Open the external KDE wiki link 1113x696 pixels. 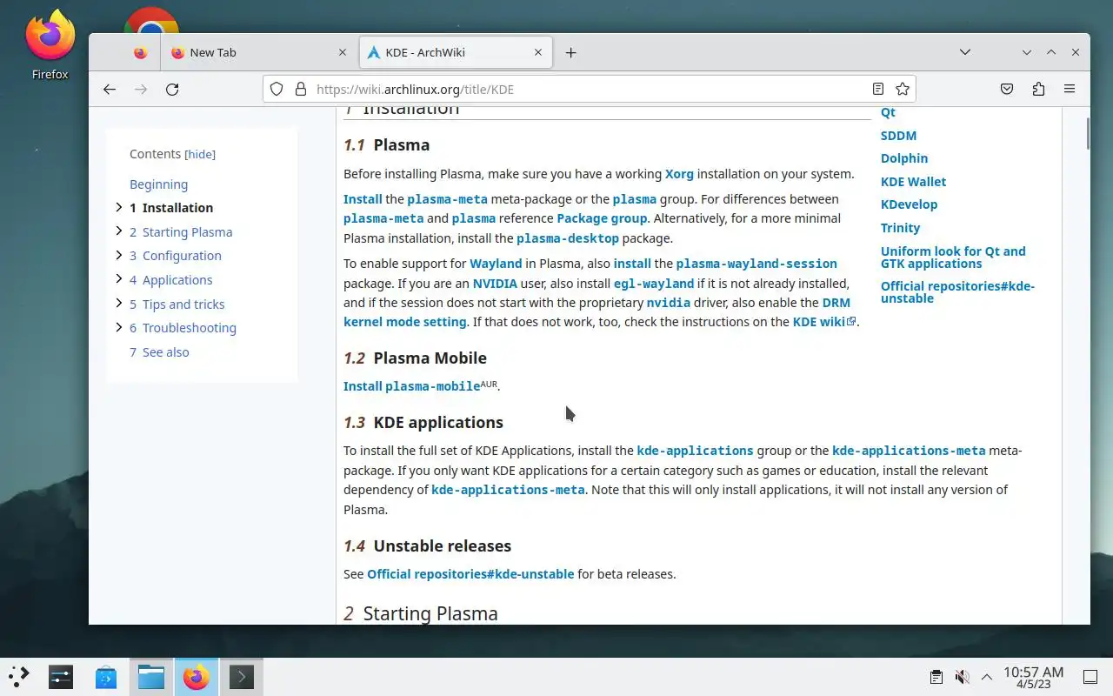tap(824, 322)
